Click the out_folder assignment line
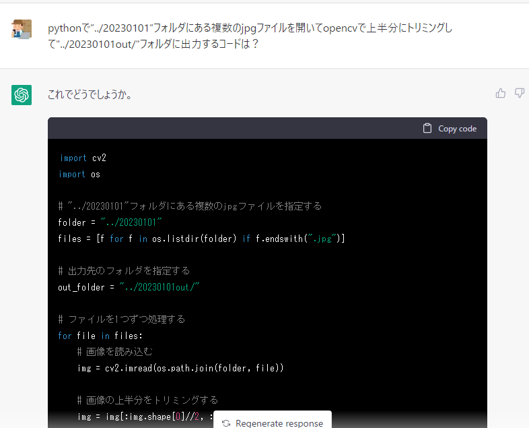This screenshot has height=428, width=529. (129, 287)
